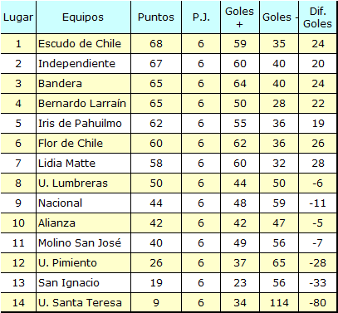Click the Puntos column header
The height and width of the screenshot is (313, 338).
point(156,17)
